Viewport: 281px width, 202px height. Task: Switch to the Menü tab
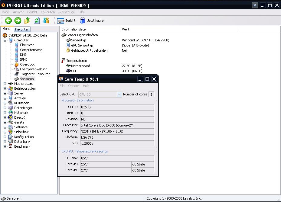click(x=7, y=29)
